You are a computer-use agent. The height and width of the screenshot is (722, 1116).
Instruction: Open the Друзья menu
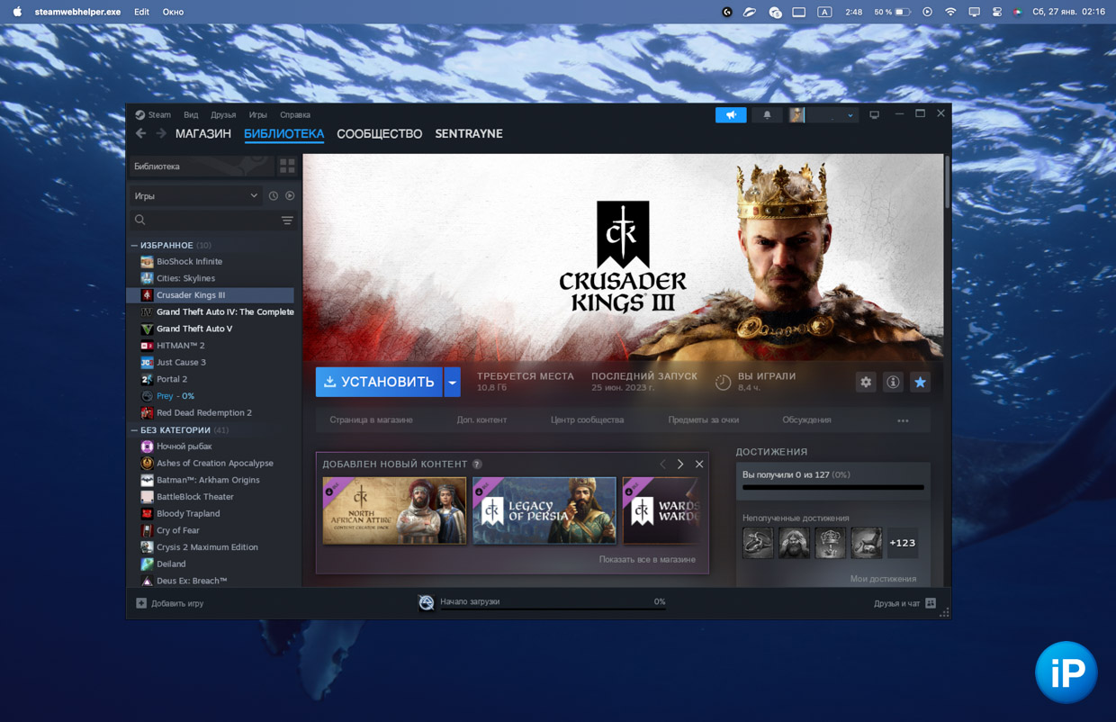coord(223,115)
